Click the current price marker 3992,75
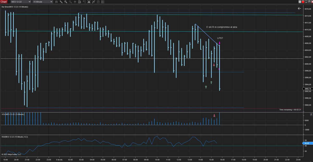The height and width of the screenshot is (162, 313). [308, 89]
